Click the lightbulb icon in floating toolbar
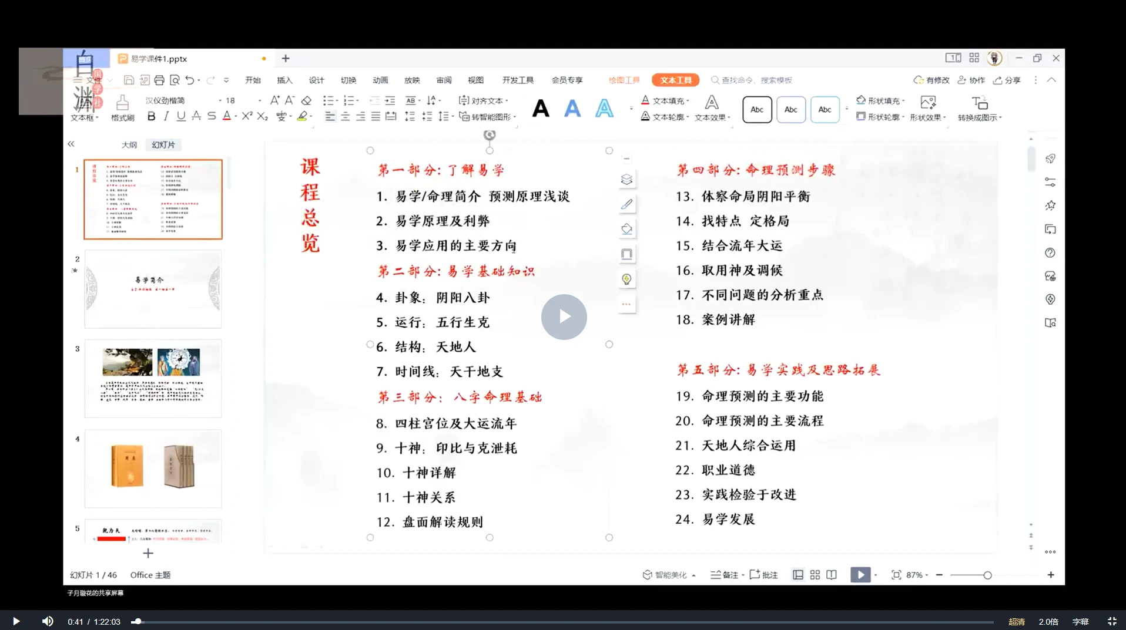Screen dimensions: 1126x630 tap(626, 279)
